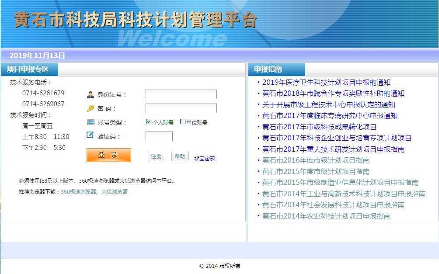Focus the 密码 password field
Screen dimensions: 439x274
181,108
